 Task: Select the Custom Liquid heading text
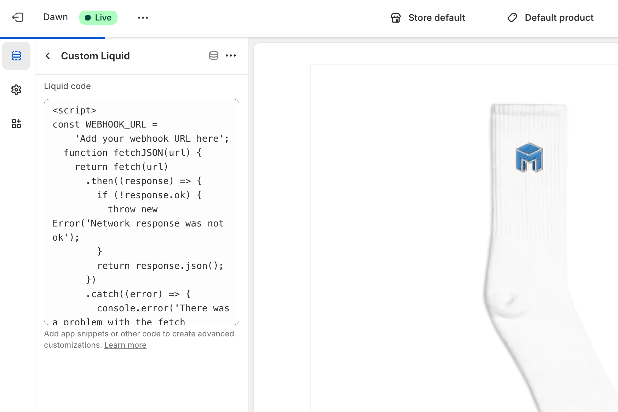[95, 56]
